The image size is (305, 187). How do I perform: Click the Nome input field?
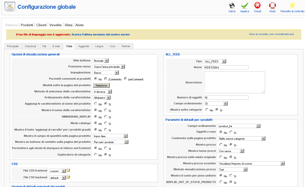(226, 67)
